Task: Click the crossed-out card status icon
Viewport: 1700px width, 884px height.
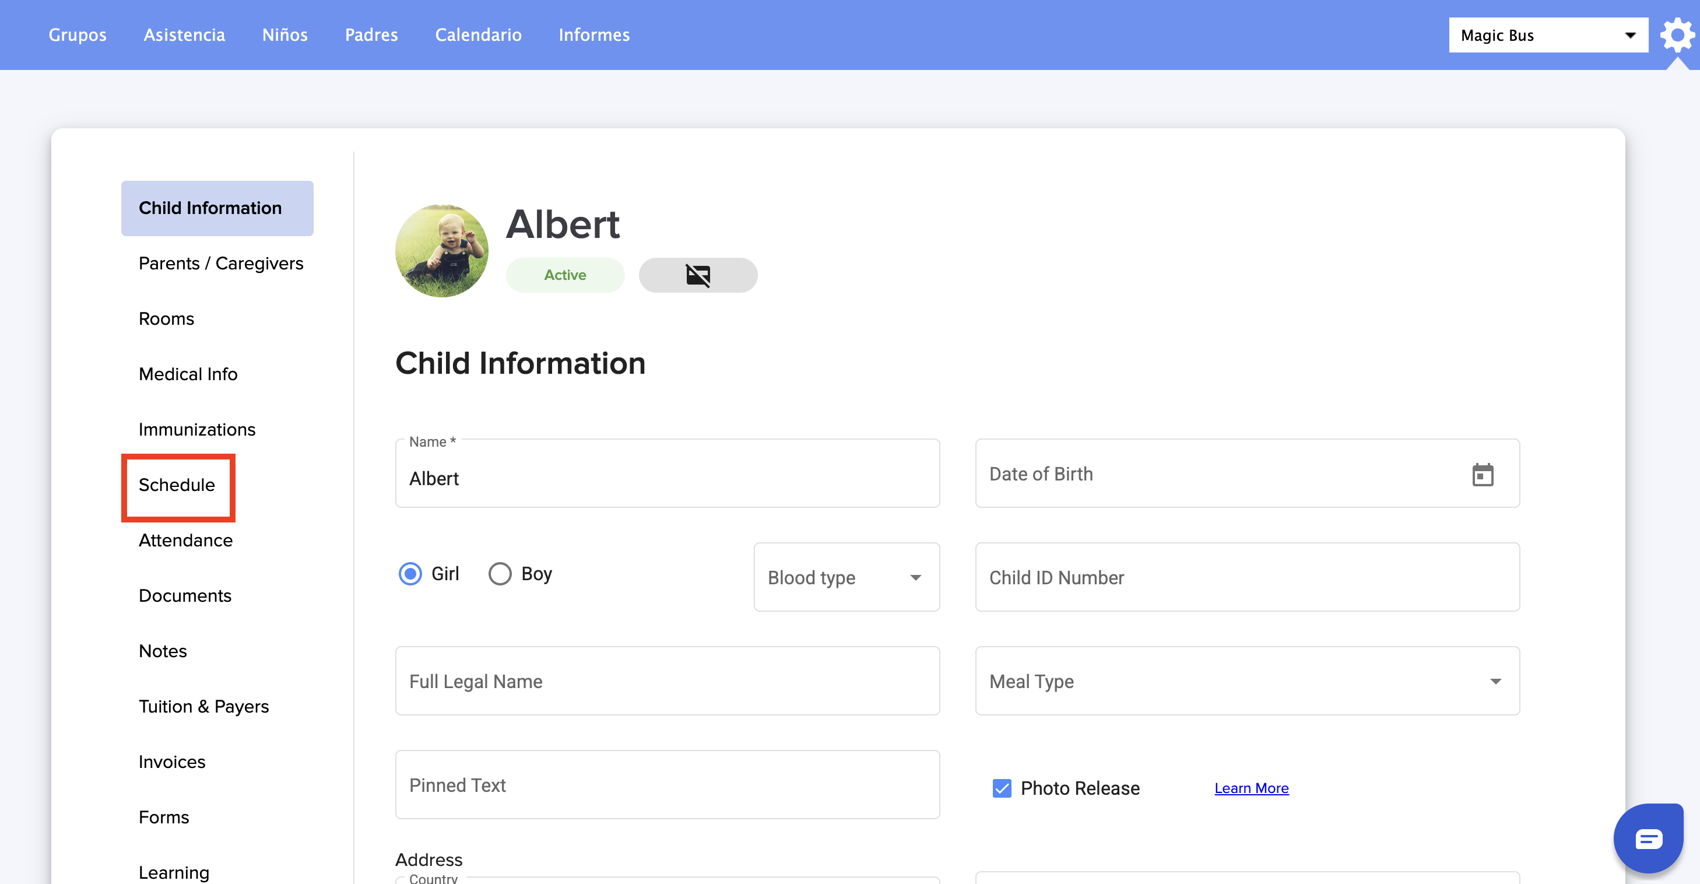Action: (698, 275)
